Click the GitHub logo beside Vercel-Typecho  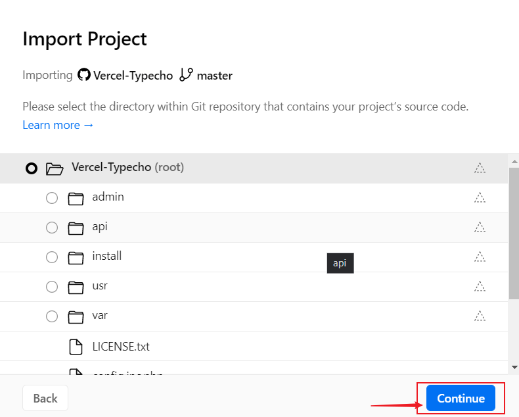[83, 75]
